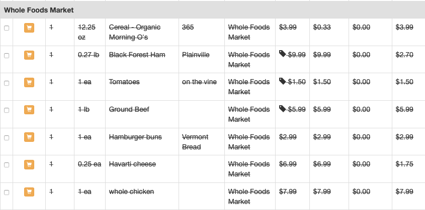This screenshot has width=425, height=210.
Task: Click sale tag icon beside Black Forest Ham price
Action: [x=283, y=54]
